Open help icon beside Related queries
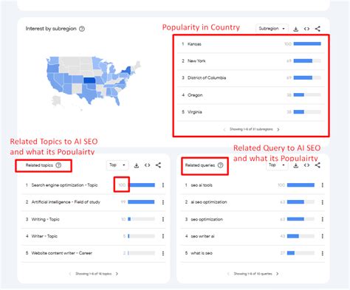Viewport: 350px width, 290px height. (x=221, y=165)
